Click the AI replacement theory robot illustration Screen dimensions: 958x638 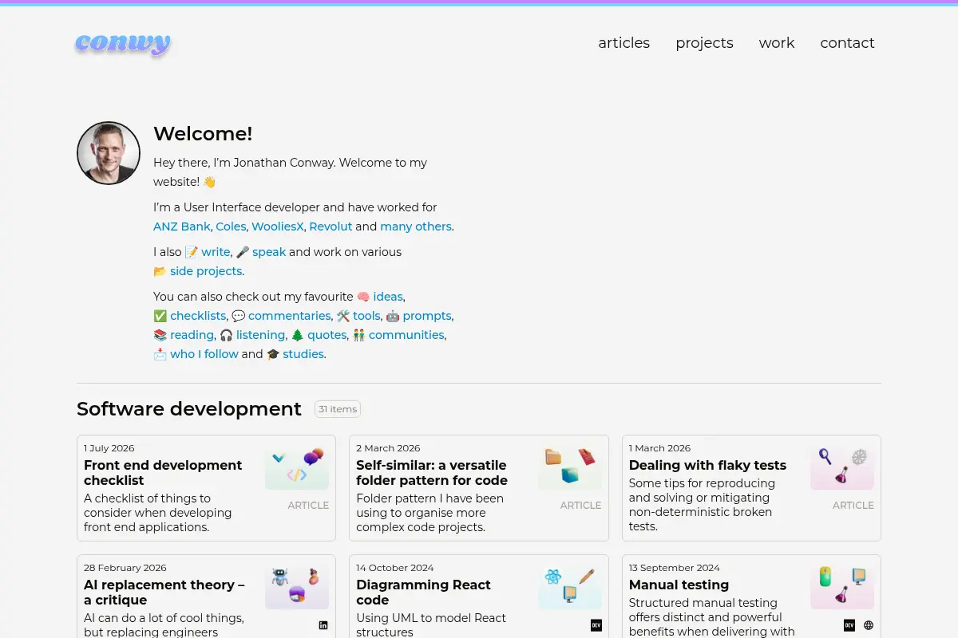pos(297,588)
